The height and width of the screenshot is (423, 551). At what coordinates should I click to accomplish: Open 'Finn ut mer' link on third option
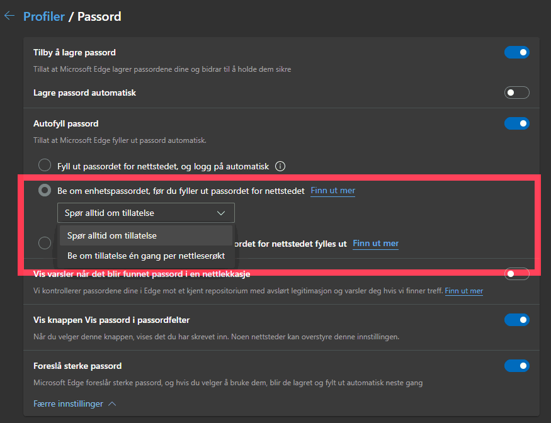coord(375,244)
